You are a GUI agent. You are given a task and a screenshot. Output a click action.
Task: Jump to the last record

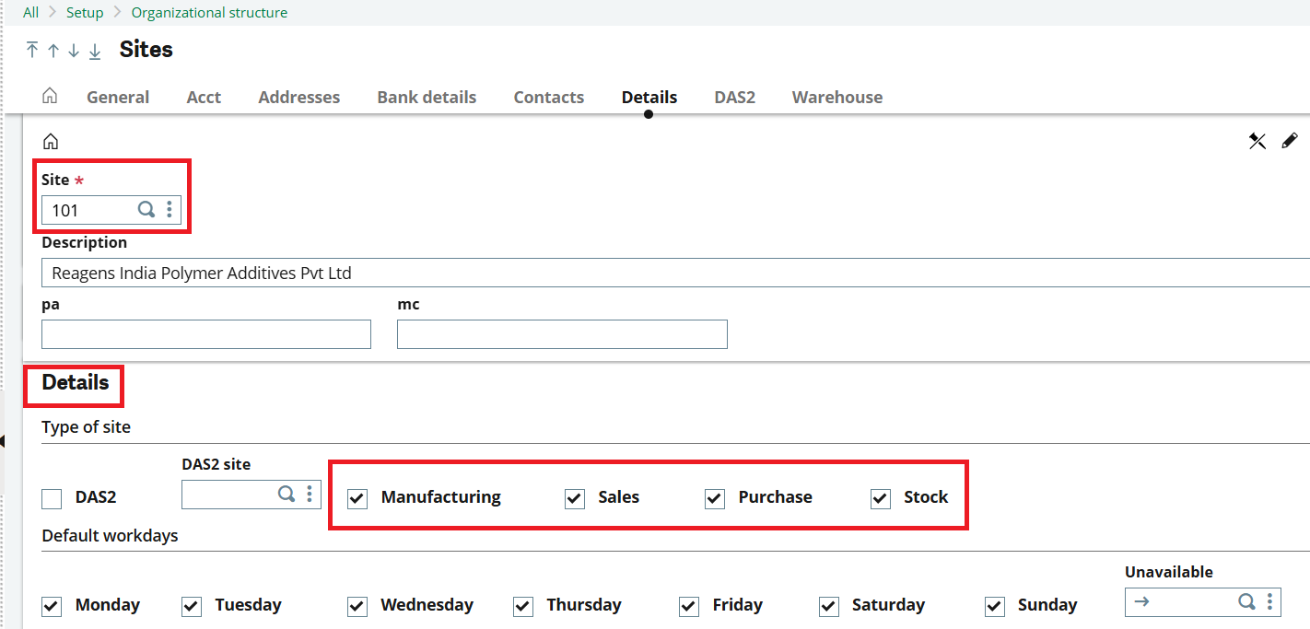coord(94,52)
